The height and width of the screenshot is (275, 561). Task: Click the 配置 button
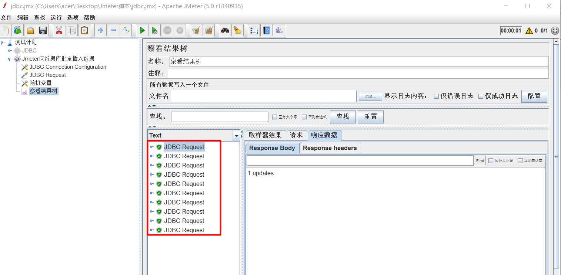click(534, 96)
